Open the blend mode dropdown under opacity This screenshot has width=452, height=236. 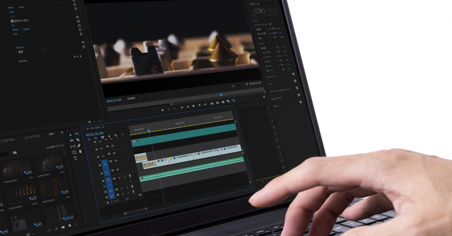32,51
